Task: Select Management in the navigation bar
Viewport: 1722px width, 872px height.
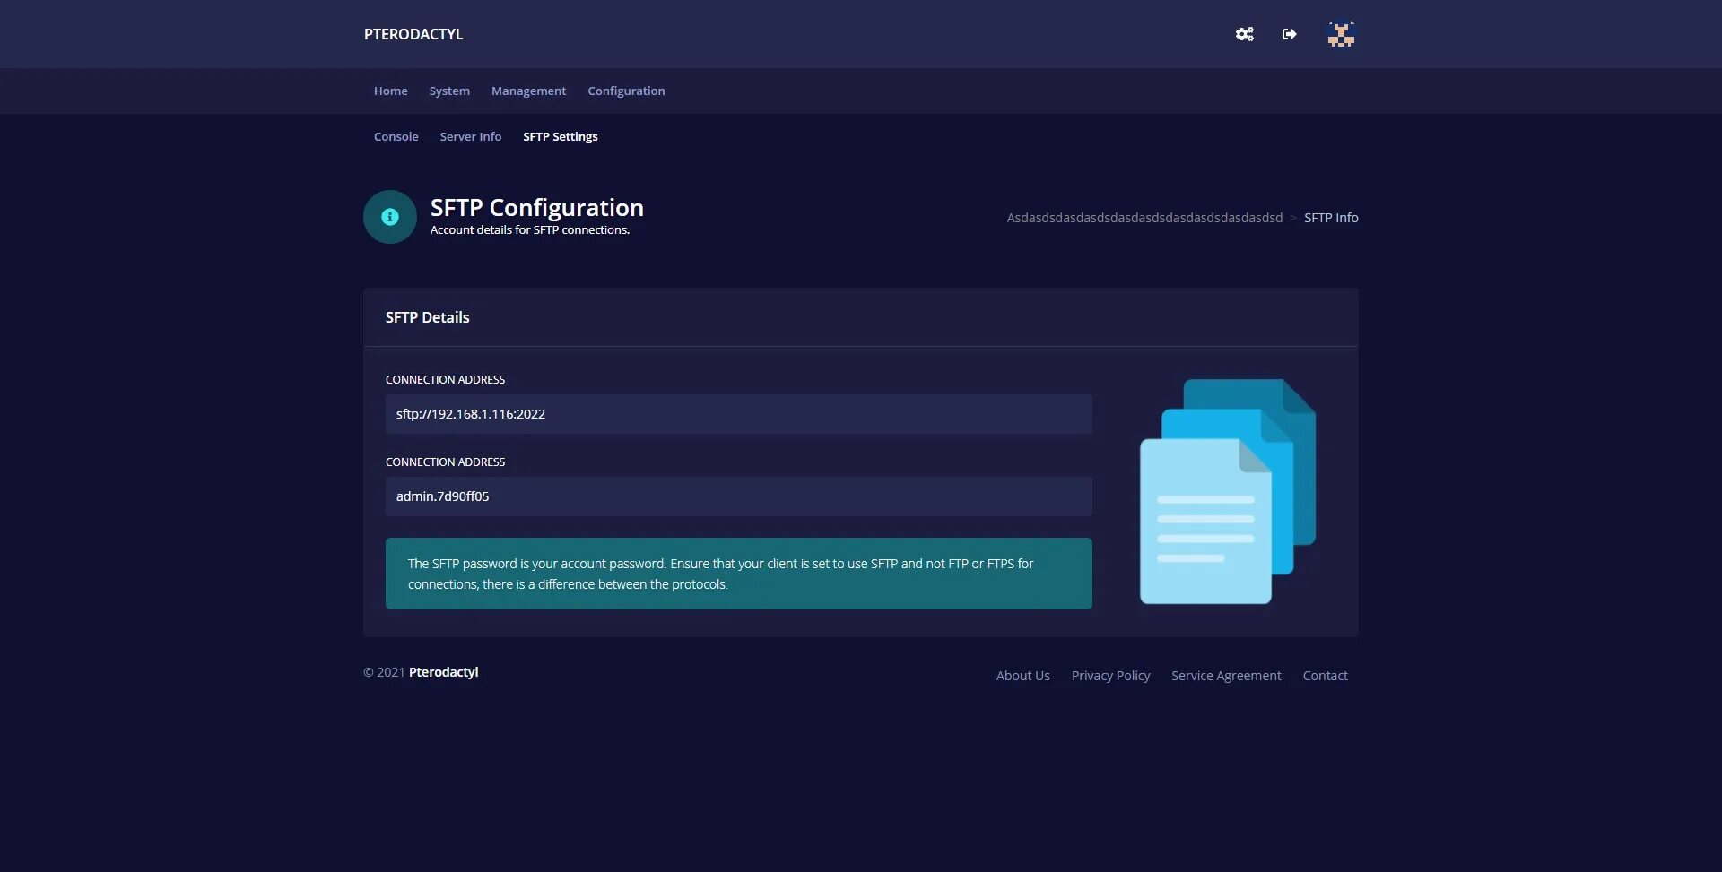Action: [528, 91]
